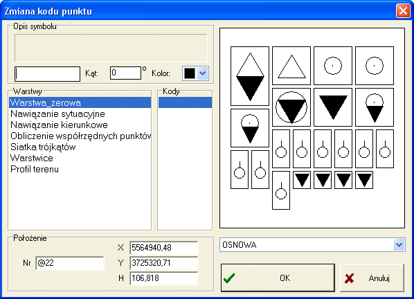Focus the Kąt angle input field
Viewport: 414px width, 299px height.
click(x=125, y=73)
